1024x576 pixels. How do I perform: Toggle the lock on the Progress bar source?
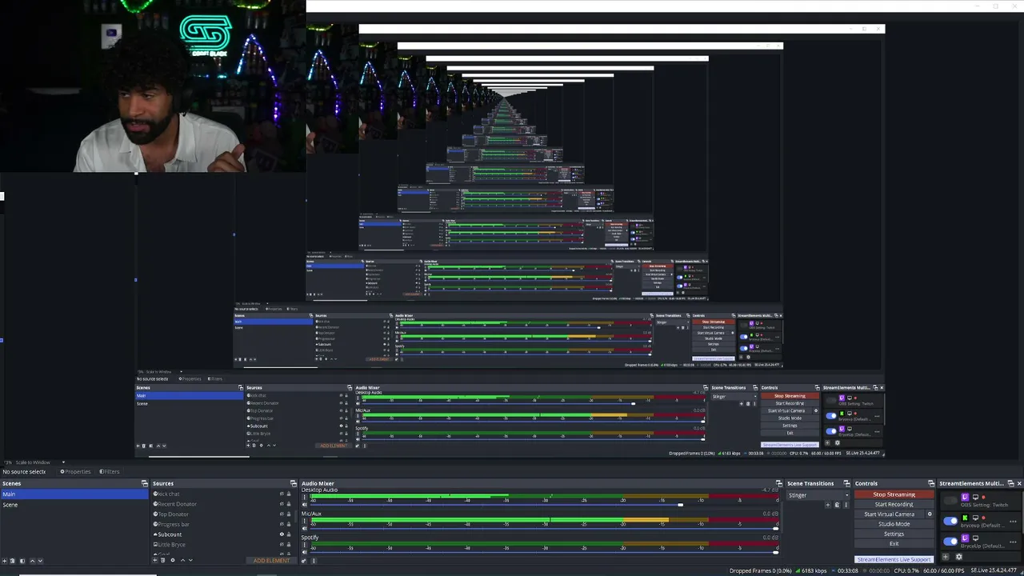(x=289, y=524)
